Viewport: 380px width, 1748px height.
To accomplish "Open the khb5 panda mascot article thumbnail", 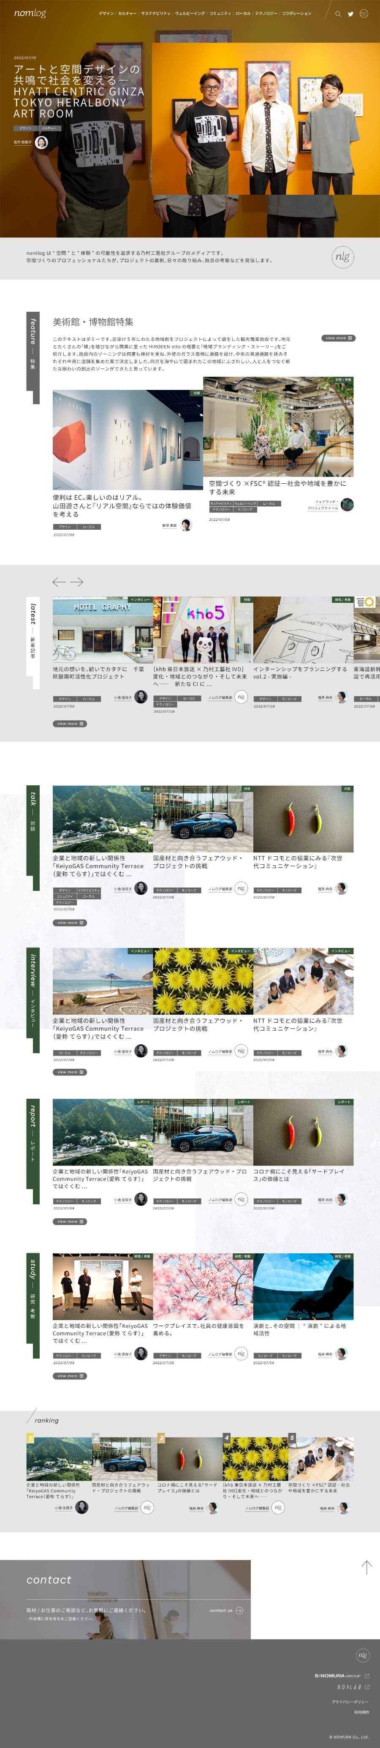I will point(203,630).
